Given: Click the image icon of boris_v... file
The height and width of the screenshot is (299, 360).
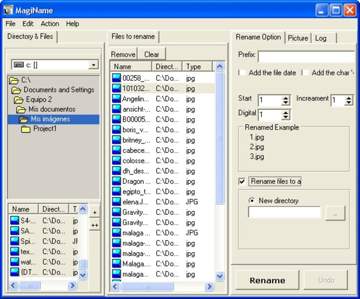Looking at the screenshot, I should point(117,130).
